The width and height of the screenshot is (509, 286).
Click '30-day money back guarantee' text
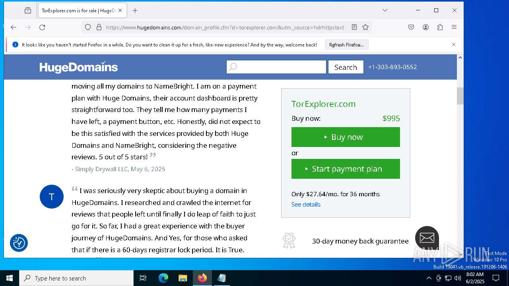(360, 241)
